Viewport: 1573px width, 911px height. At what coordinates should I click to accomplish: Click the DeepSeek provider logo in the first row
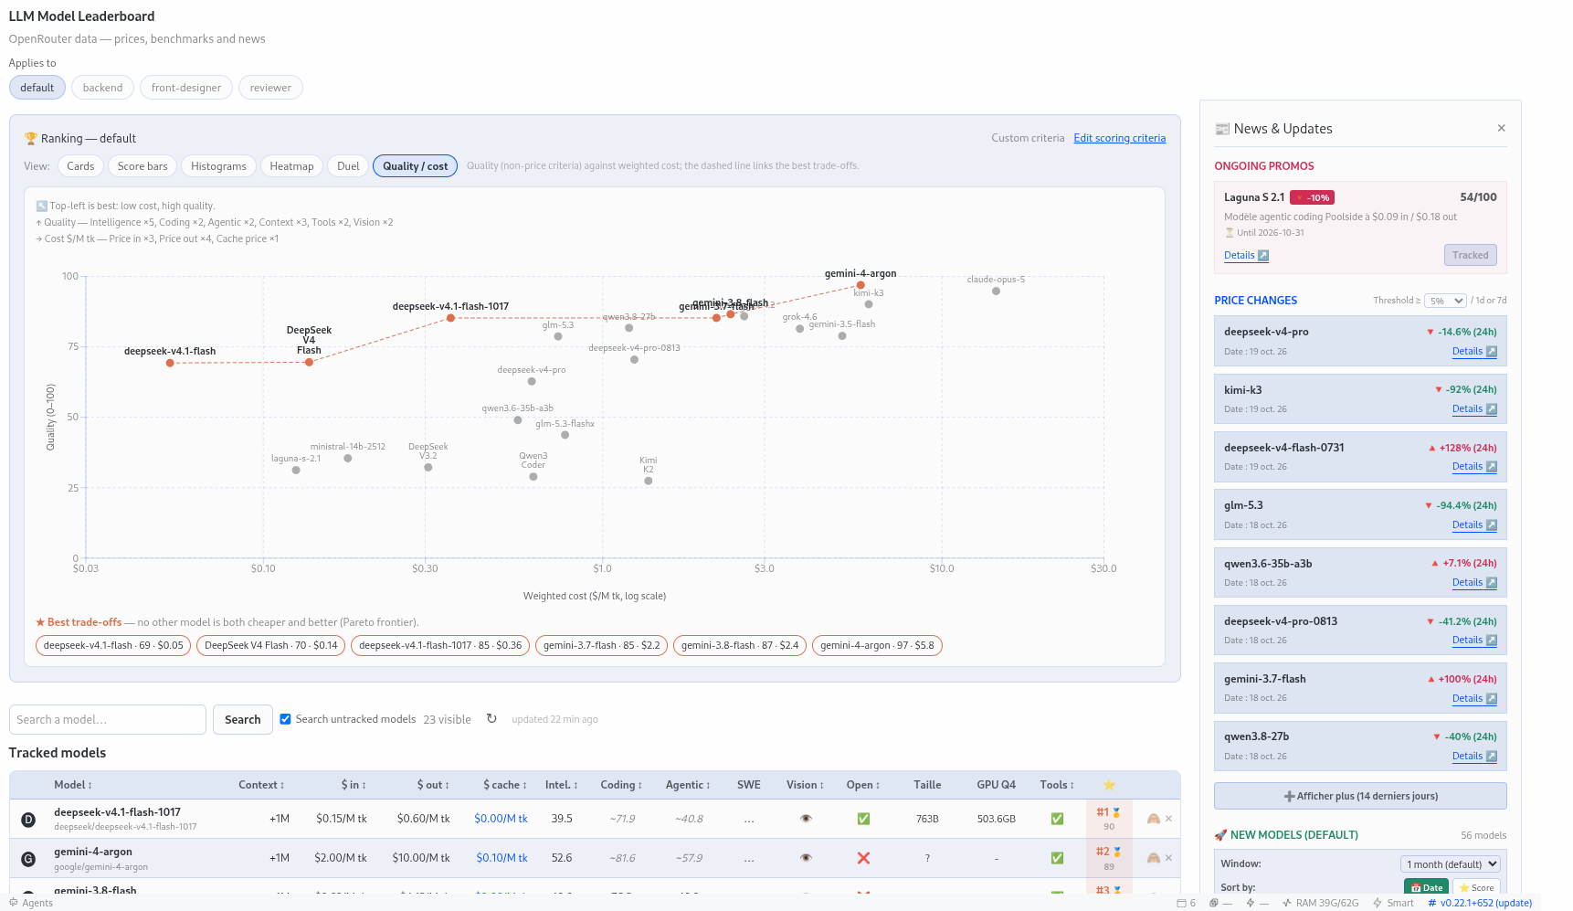coord(28,820)
